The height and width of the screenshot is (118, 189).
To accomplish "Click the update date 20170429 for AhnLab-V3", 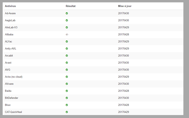I will pos(123,27).
